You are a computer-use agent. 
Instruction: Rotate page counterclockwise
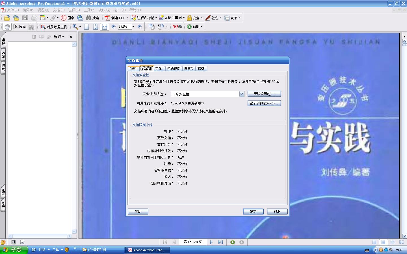161,27
